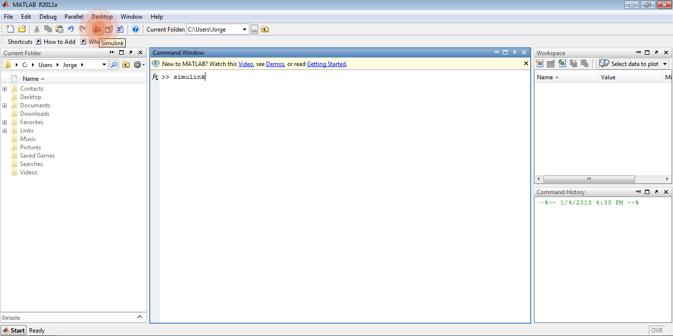This screenshot has height=336, width=673.
Task: Open the Window menu
Action: click(132, 17)
